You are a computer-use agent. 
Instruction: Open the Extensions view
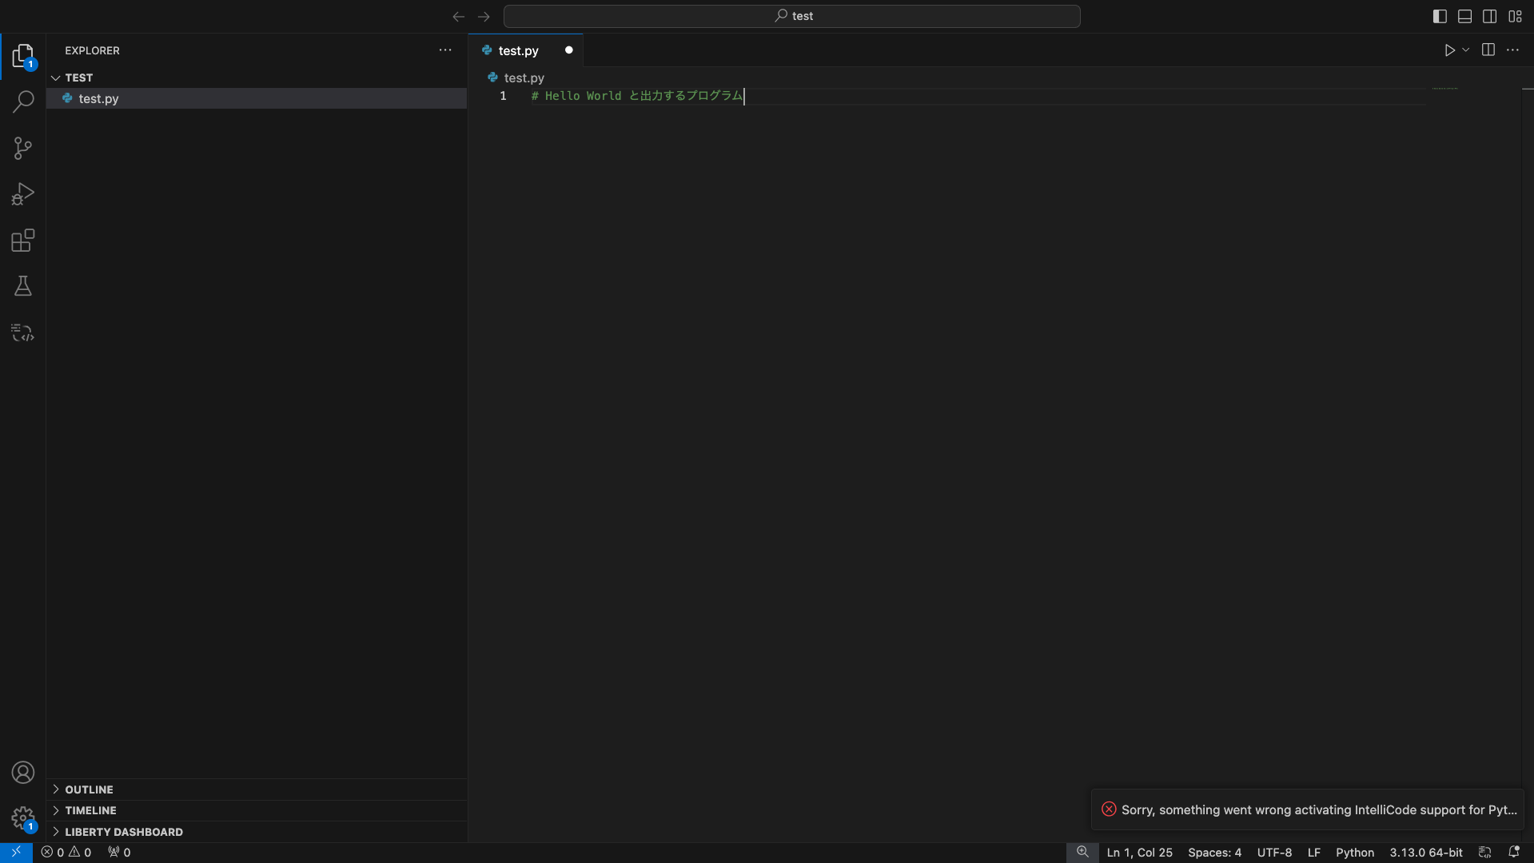click(23, 241)
